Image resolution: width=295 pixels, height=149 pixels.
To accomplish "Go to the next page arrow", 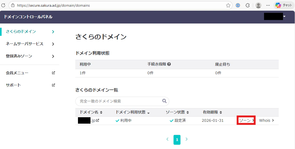I will pyautogui.click(x=186, y=139).
